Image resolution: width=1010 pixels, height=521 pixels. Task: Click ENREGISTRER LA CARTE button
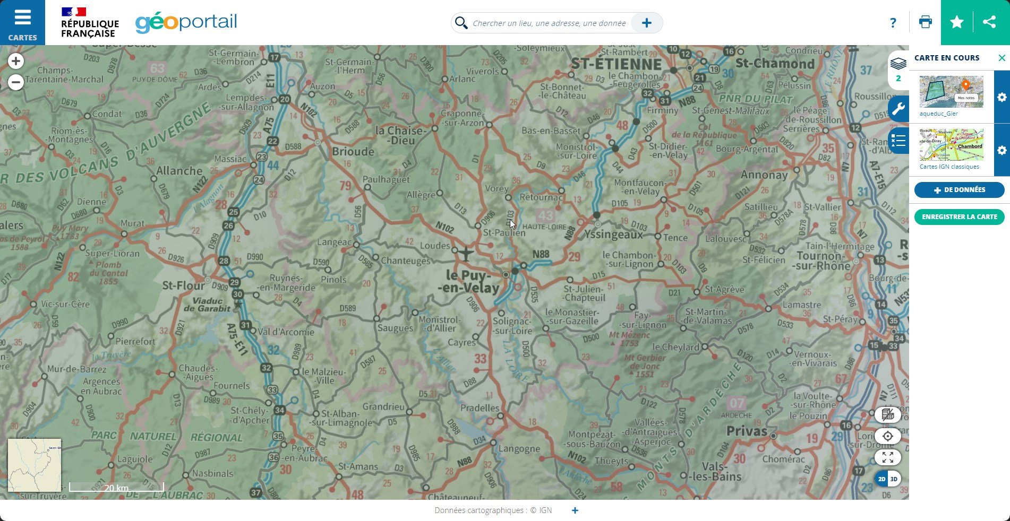[959, 217]
